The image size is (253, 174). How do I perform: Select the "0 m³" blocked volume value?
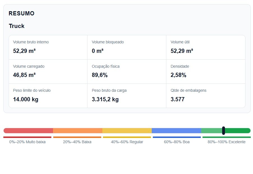point(98,51)
